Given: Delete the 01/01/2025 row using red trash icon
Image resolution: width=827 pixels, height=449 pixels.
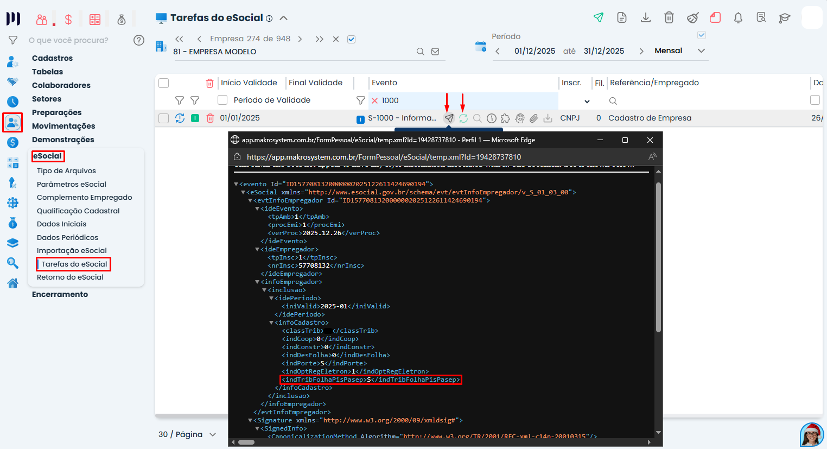Looking at the screenshot, I should click(210, 118).
